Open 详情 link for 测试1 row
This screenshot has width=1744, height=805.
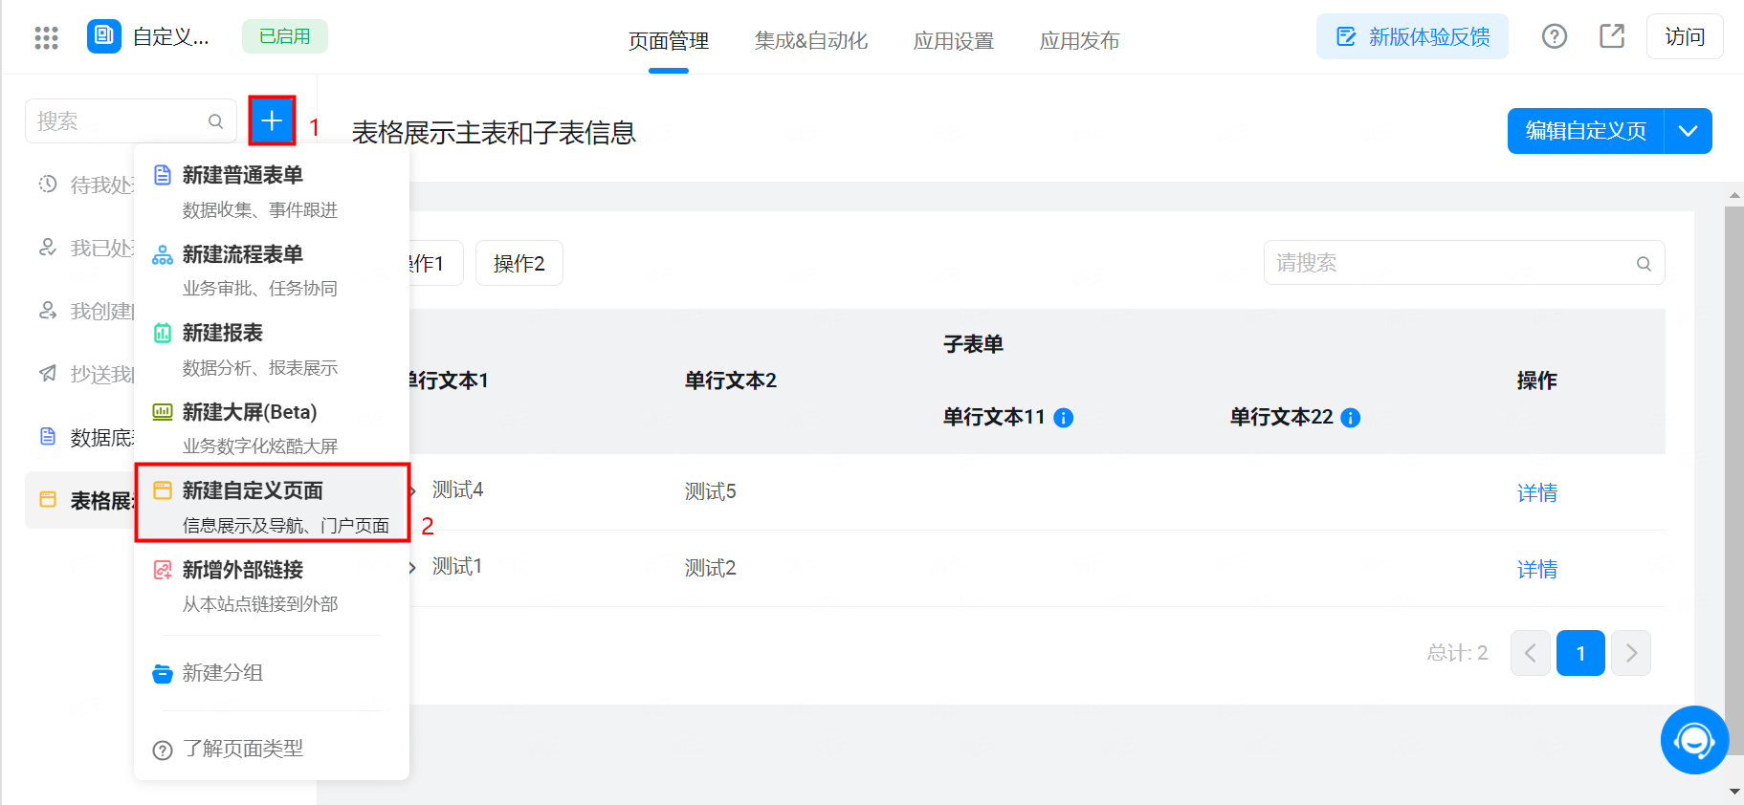pos(1537,569)
